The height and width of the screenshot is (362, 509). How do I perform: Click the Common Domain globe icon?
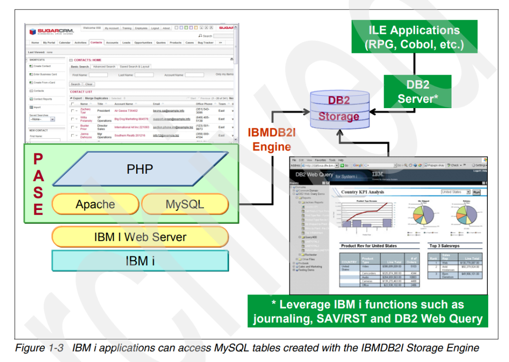coord(297,190)
